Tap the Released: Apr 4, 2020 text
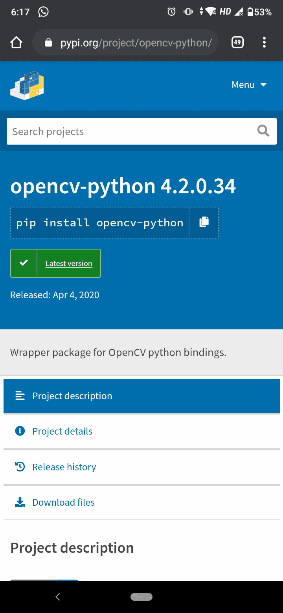Viewport: 283px width, 613px height. click(55, 295)
